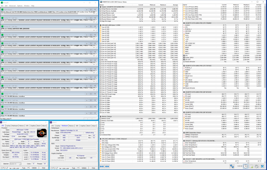
Task: Click the HWiNFO expand-columns arrows icon
Action: pyautogui.click(x=102, y=166)
